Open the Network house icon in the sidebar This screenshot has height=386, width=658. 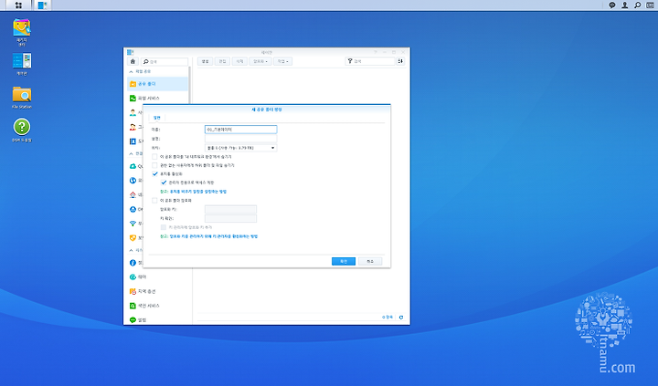click(133, 195)
